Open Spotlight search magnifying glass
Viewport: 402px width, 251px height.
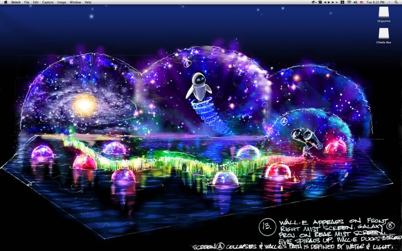(x=396, y=2)
